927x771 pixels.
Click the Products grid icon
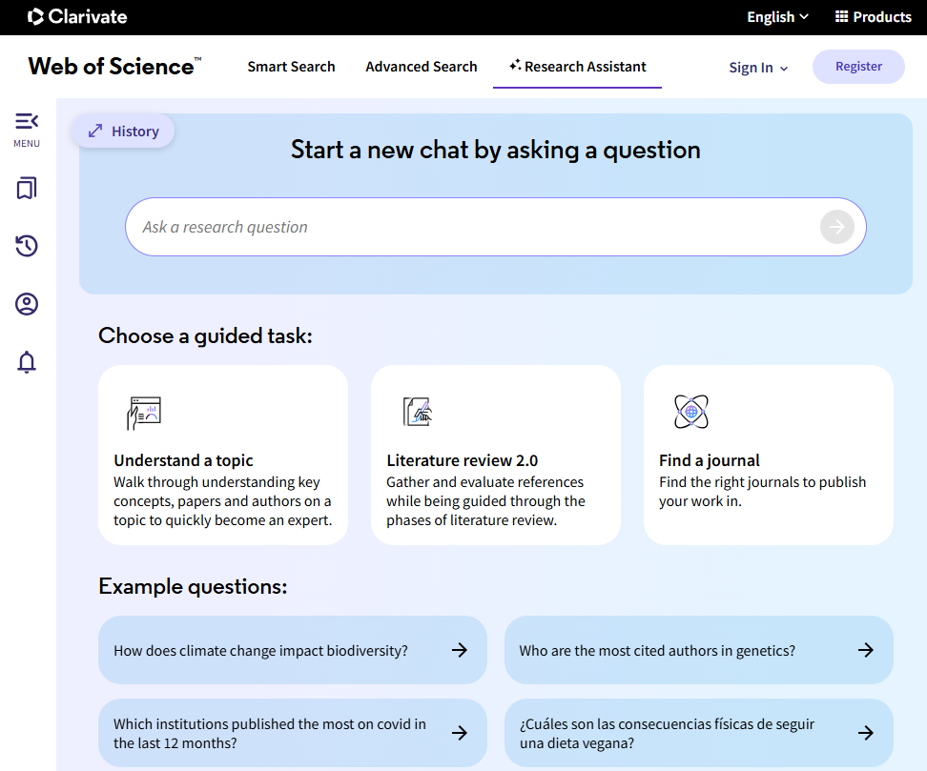pos(841,17)
